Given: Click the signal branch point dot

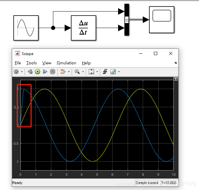Looking at the screenshot, I should [53, 28].
